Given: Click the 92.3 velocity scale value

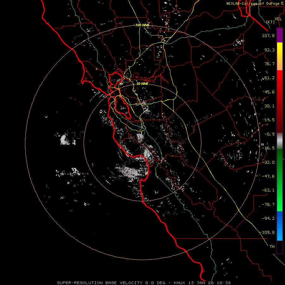Looking at the screenshot, I should pyautogui.click(x=269, y=50).
